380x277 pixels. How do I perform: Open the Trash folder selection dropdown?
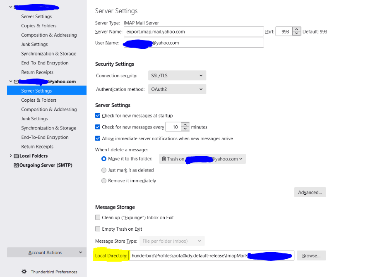(x=202, y=159)
